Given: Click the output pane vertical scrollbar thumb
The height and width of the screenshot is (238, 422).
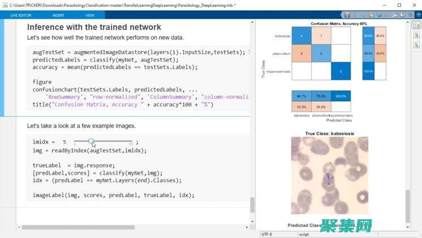Looking at the screenshot, I should tap(407, 207).
